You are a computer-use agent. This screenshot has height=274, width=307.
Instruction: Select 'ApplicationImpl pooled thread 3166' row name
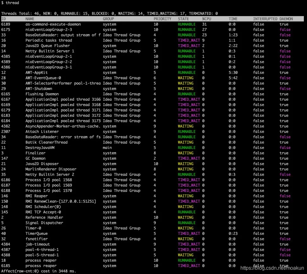[63, 99]
